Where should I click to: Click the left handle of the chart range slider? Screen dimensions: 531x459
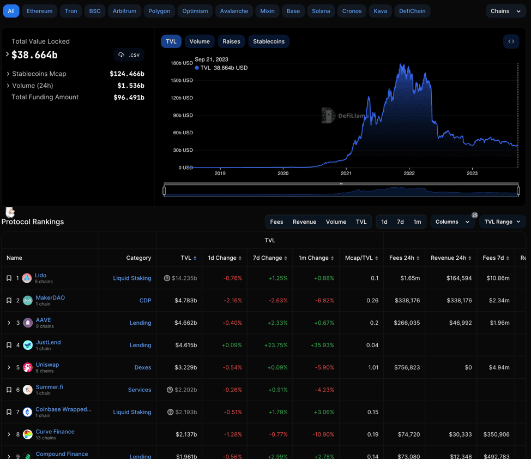[164, 190]
